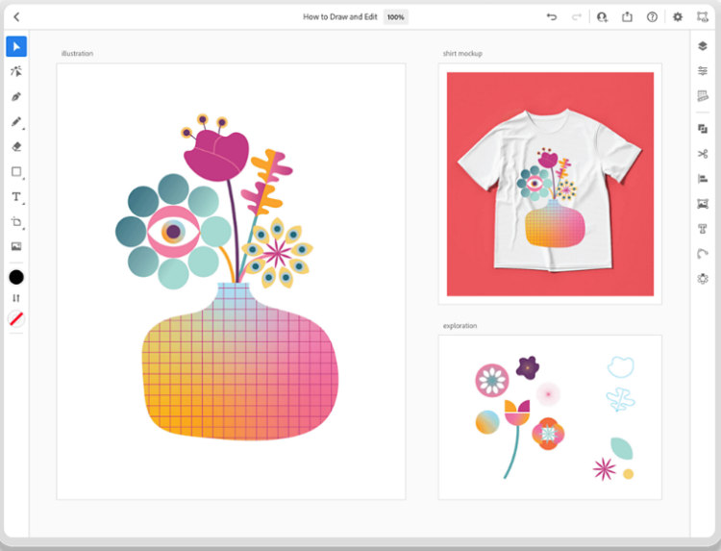Click the top-right canvas view icon
721x551 pixels.
click(702, 17)
